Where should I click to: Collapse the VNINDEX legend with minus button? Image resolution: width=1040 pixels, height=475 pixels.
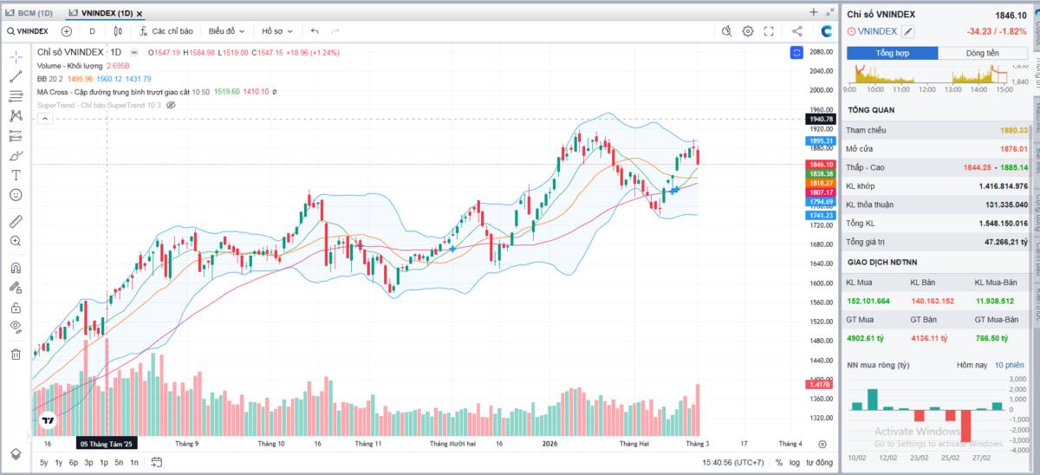point(136,53)
